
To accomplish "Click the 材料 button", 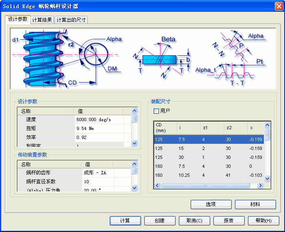I will point(255,204).
